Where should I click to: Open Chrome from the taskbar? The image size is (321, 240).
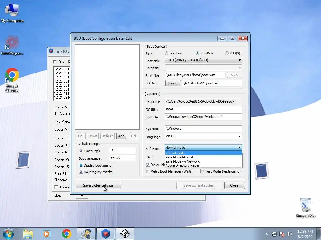pyautogui.click(x=66, y=234)
